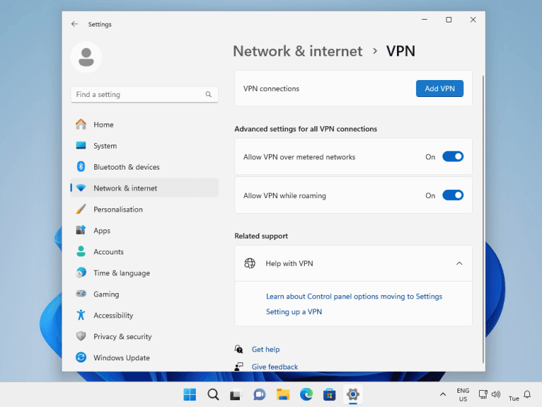Click the Add VPN button
Screen dimensions: 542x407
439,89
